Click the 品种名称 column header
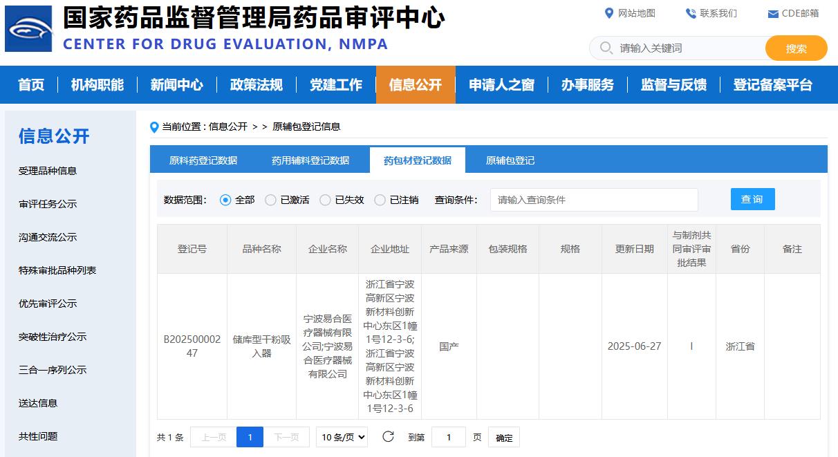The width and height of the screenshot is (838, 457). [262, 249]
